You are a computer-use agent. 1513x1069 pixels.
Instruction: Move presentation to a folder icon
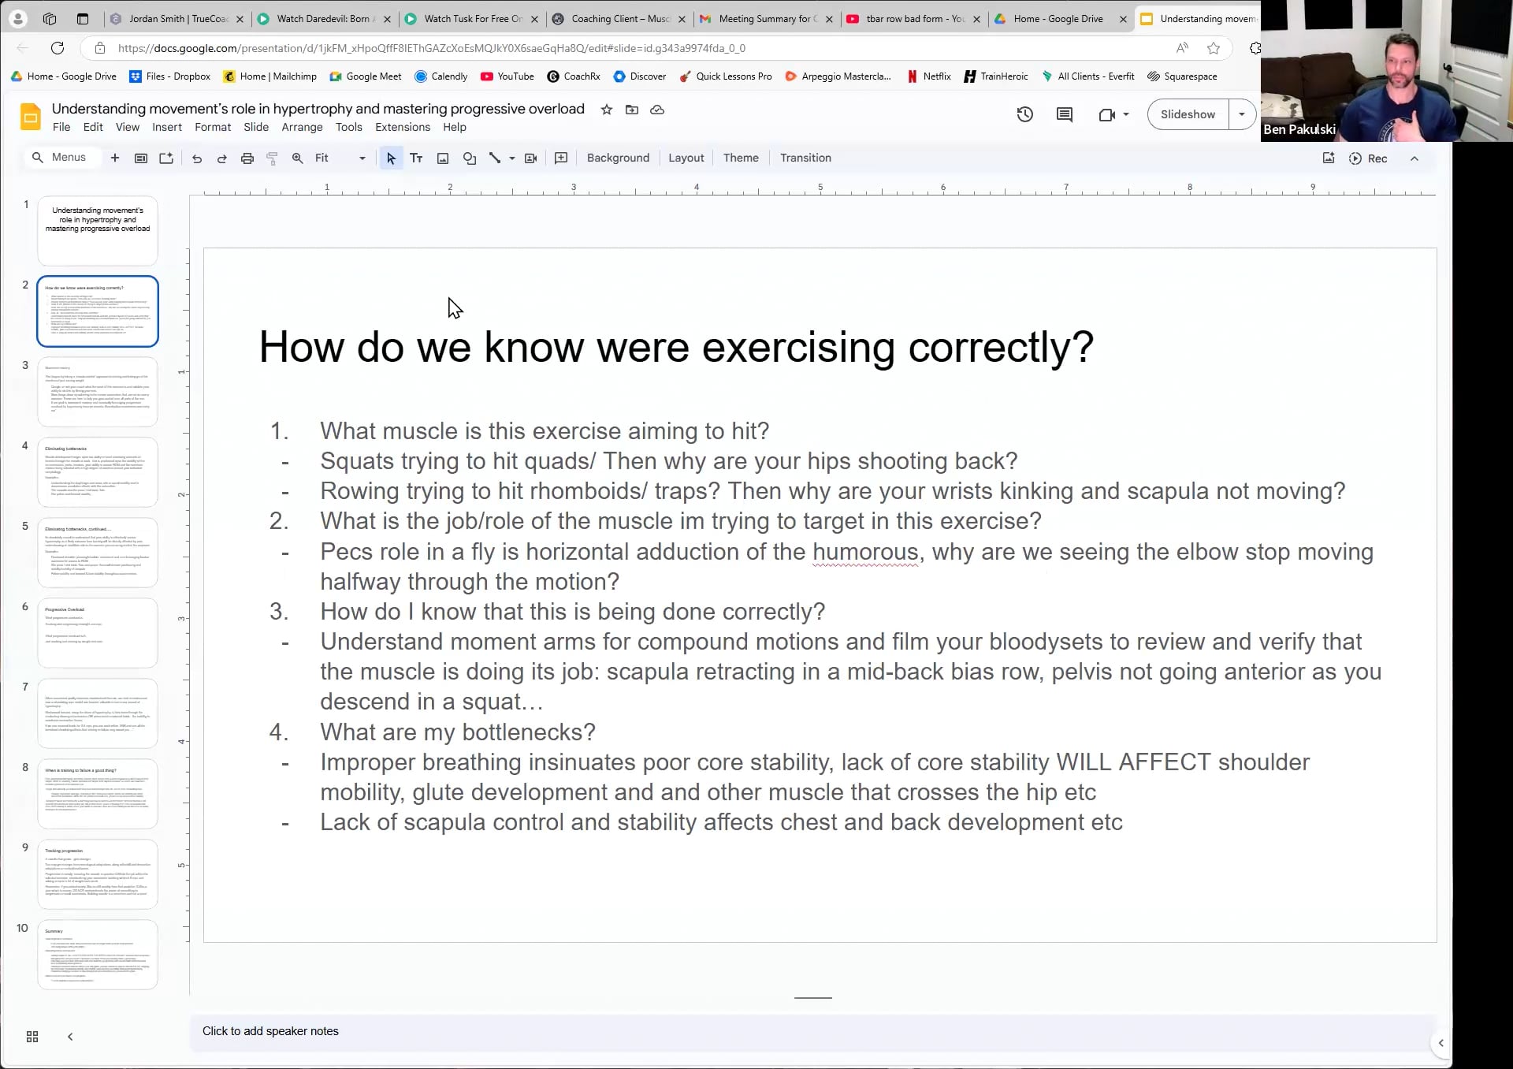tap(632, 110)
